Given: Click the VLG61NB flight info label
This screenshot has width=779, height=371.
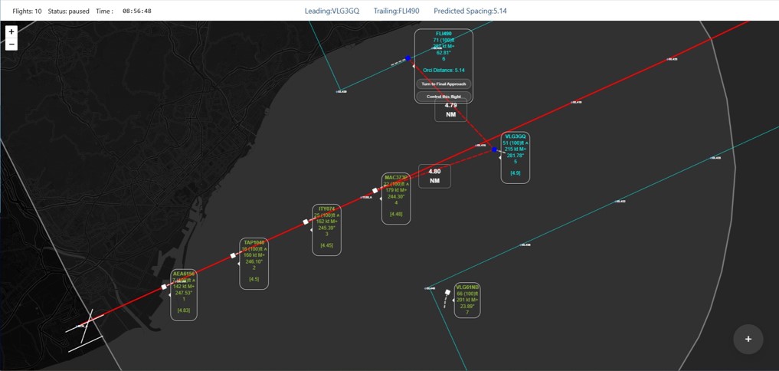Looking at the screenshot, I should coord(466,300).
